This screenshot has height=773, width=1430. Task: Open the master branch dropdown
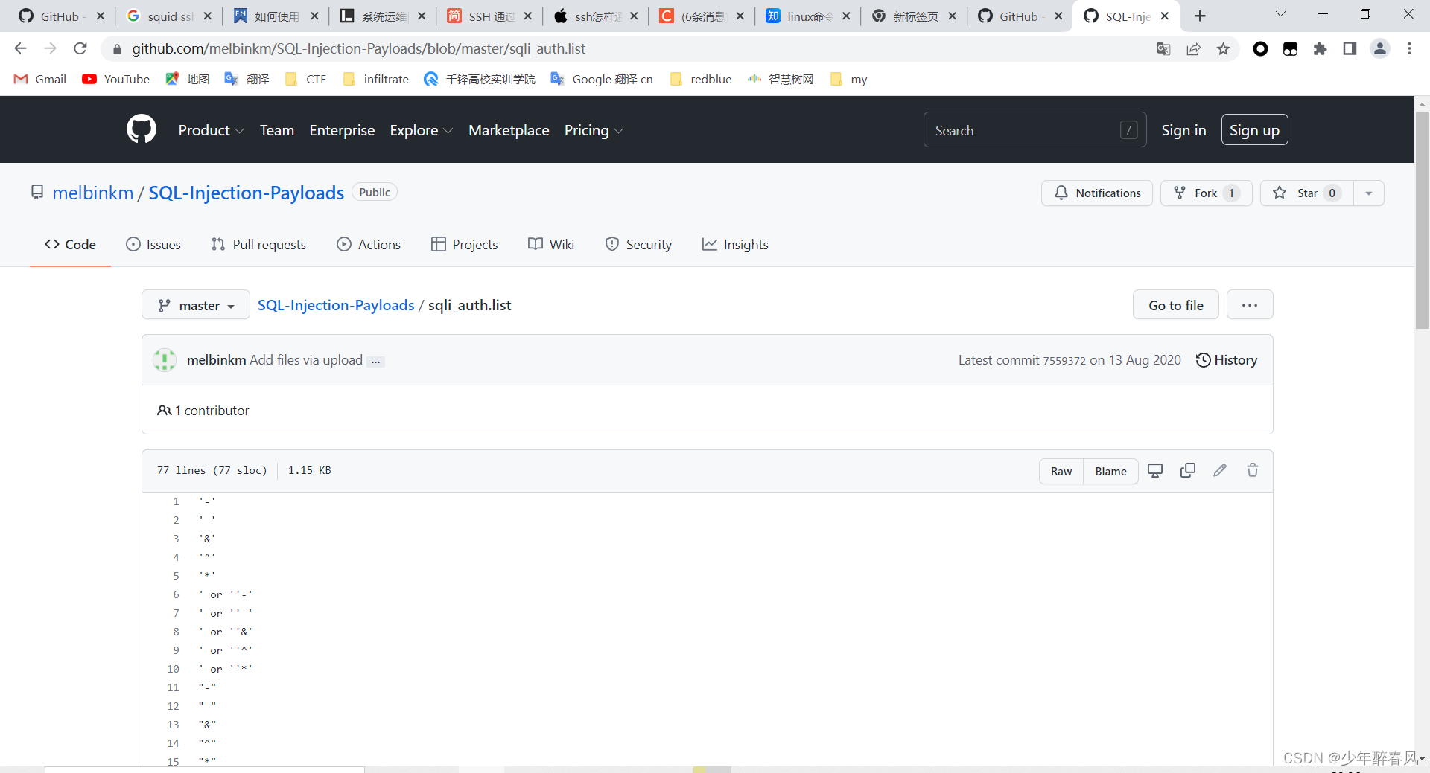pos(196,305)
